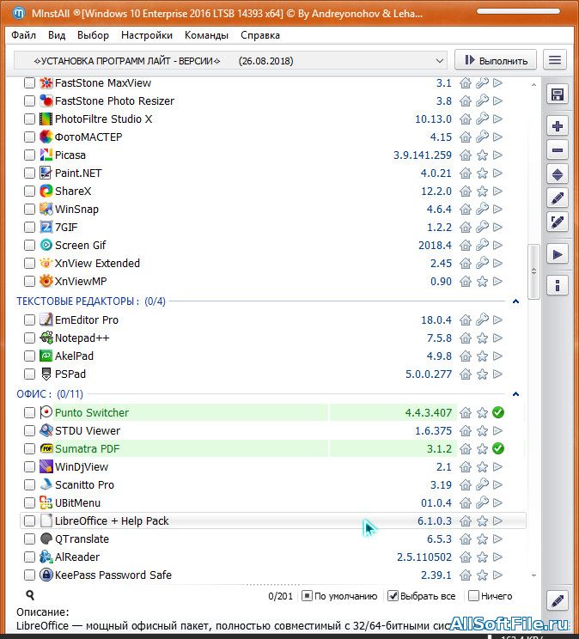Click the ОФИС category header

[50, 394]
